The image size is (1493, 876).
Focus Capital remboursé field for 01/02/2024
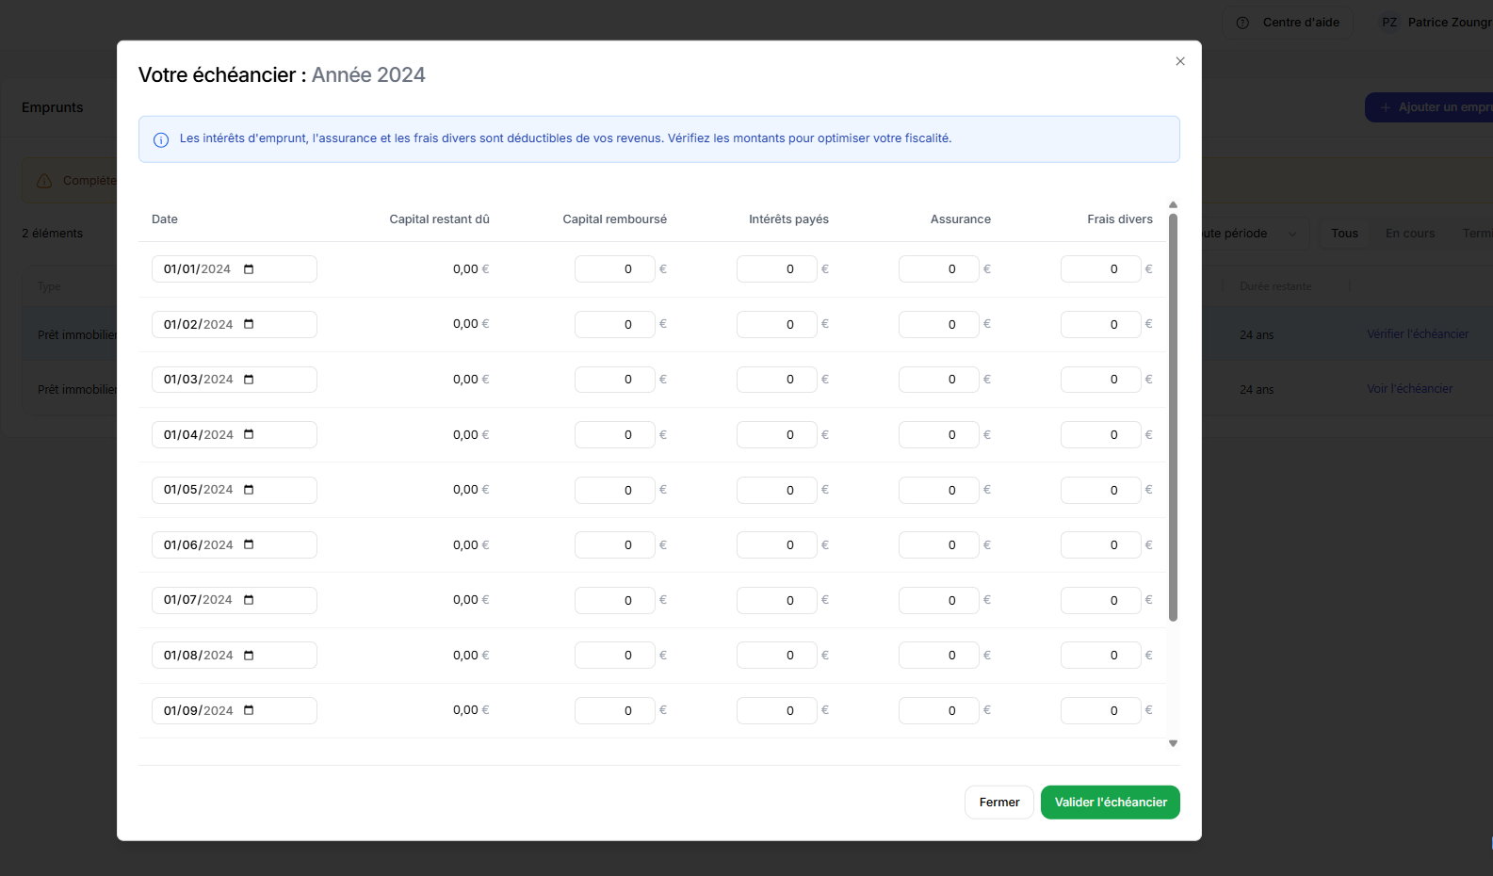pyautogui.click(x=614, y=324)
